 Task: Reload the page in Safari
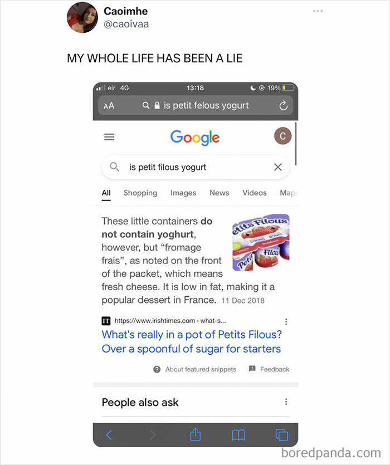click(x=283, y=105)
